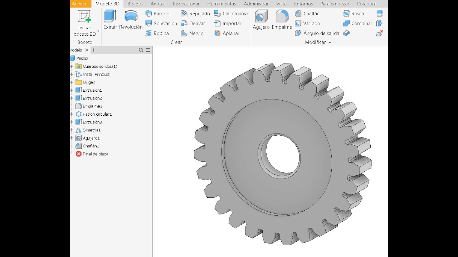The height and width of the screenshot is (257, 458).
Task: Open the Archivo menu
Action: click(x=79, y=4)
